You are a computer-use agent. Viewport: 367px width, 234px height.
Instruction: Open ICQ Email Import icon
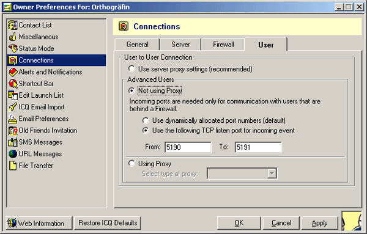[13, 107]
